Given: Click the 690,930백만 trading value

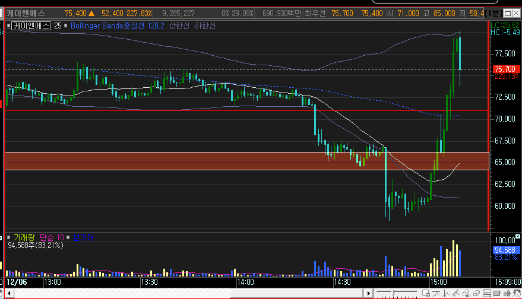Looking at the screenshot, I should click(x=282, y=13).
